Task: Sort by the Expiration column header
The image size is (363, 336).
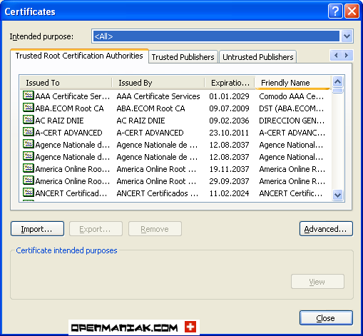Action: coord(230,83)
